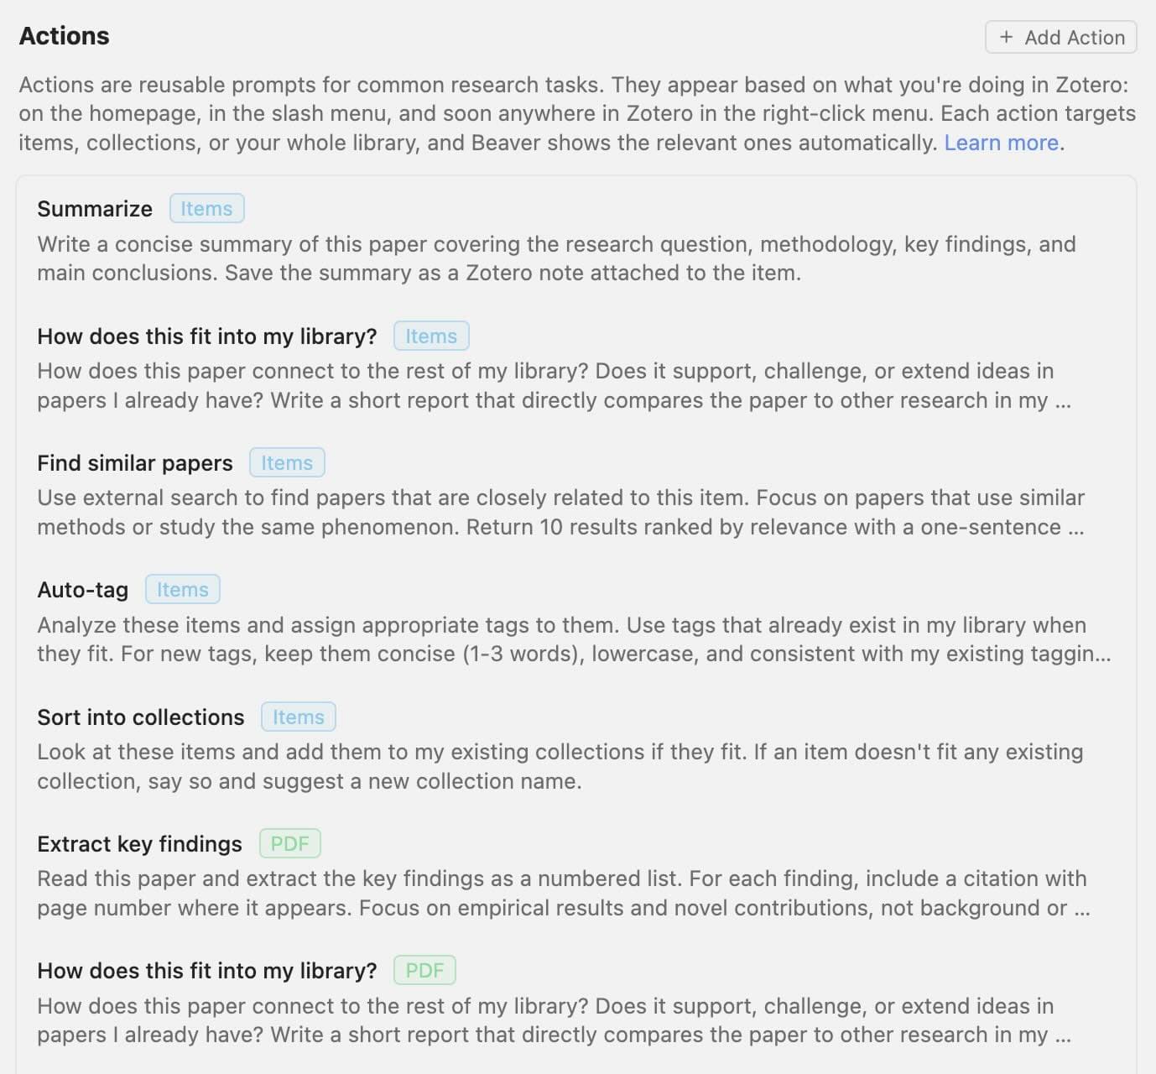
Task: Select the Summarize action
Action: [94, 208]
